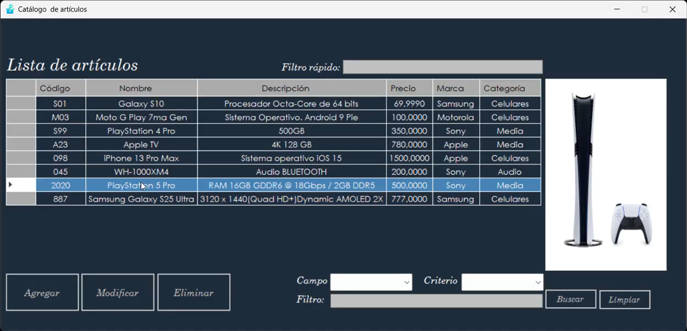Click inside the Filtro input field

(436, 300)
